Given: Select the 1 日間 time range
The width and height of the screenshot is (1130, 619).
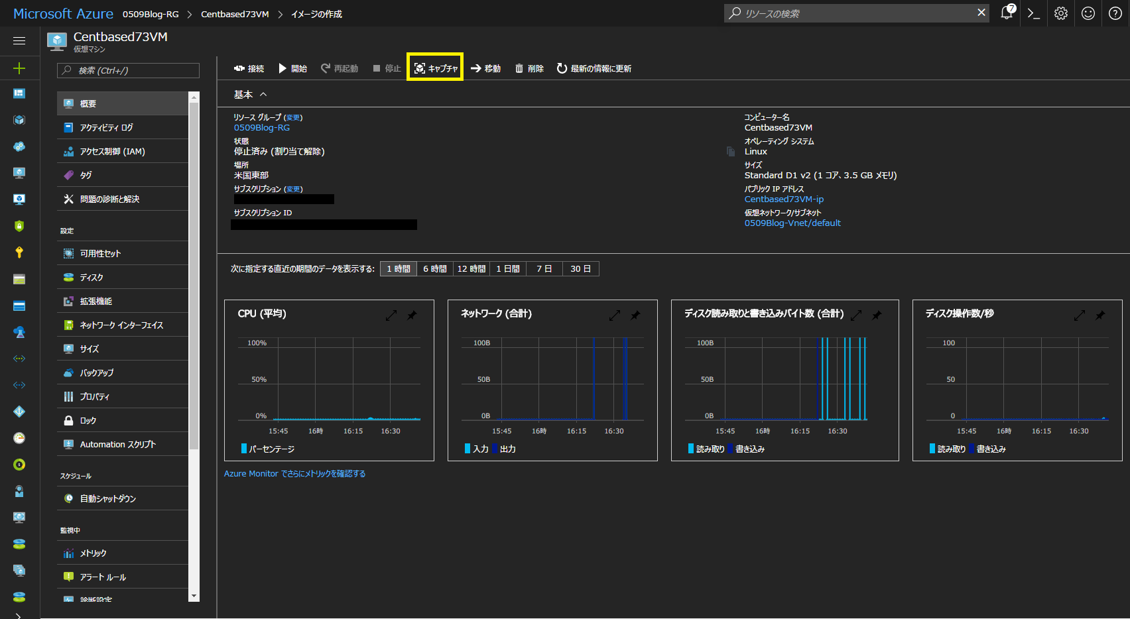Looking at the screenshot, I should coord(508,268).
